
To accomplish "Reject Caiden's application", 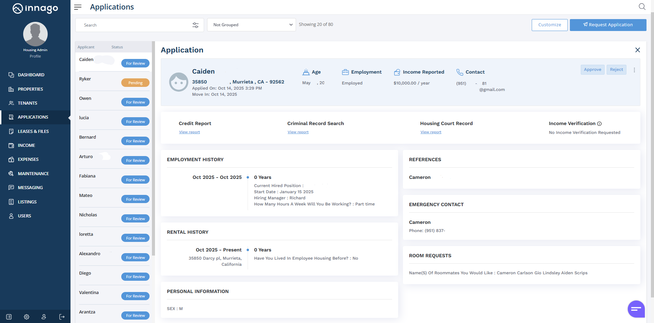I will [616, 70].
